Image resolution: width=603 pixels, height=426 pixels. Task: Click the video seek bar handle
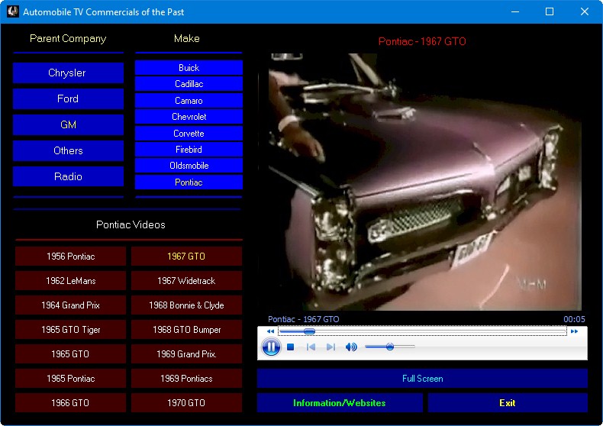pyautogui.click(x=309, y=331)
